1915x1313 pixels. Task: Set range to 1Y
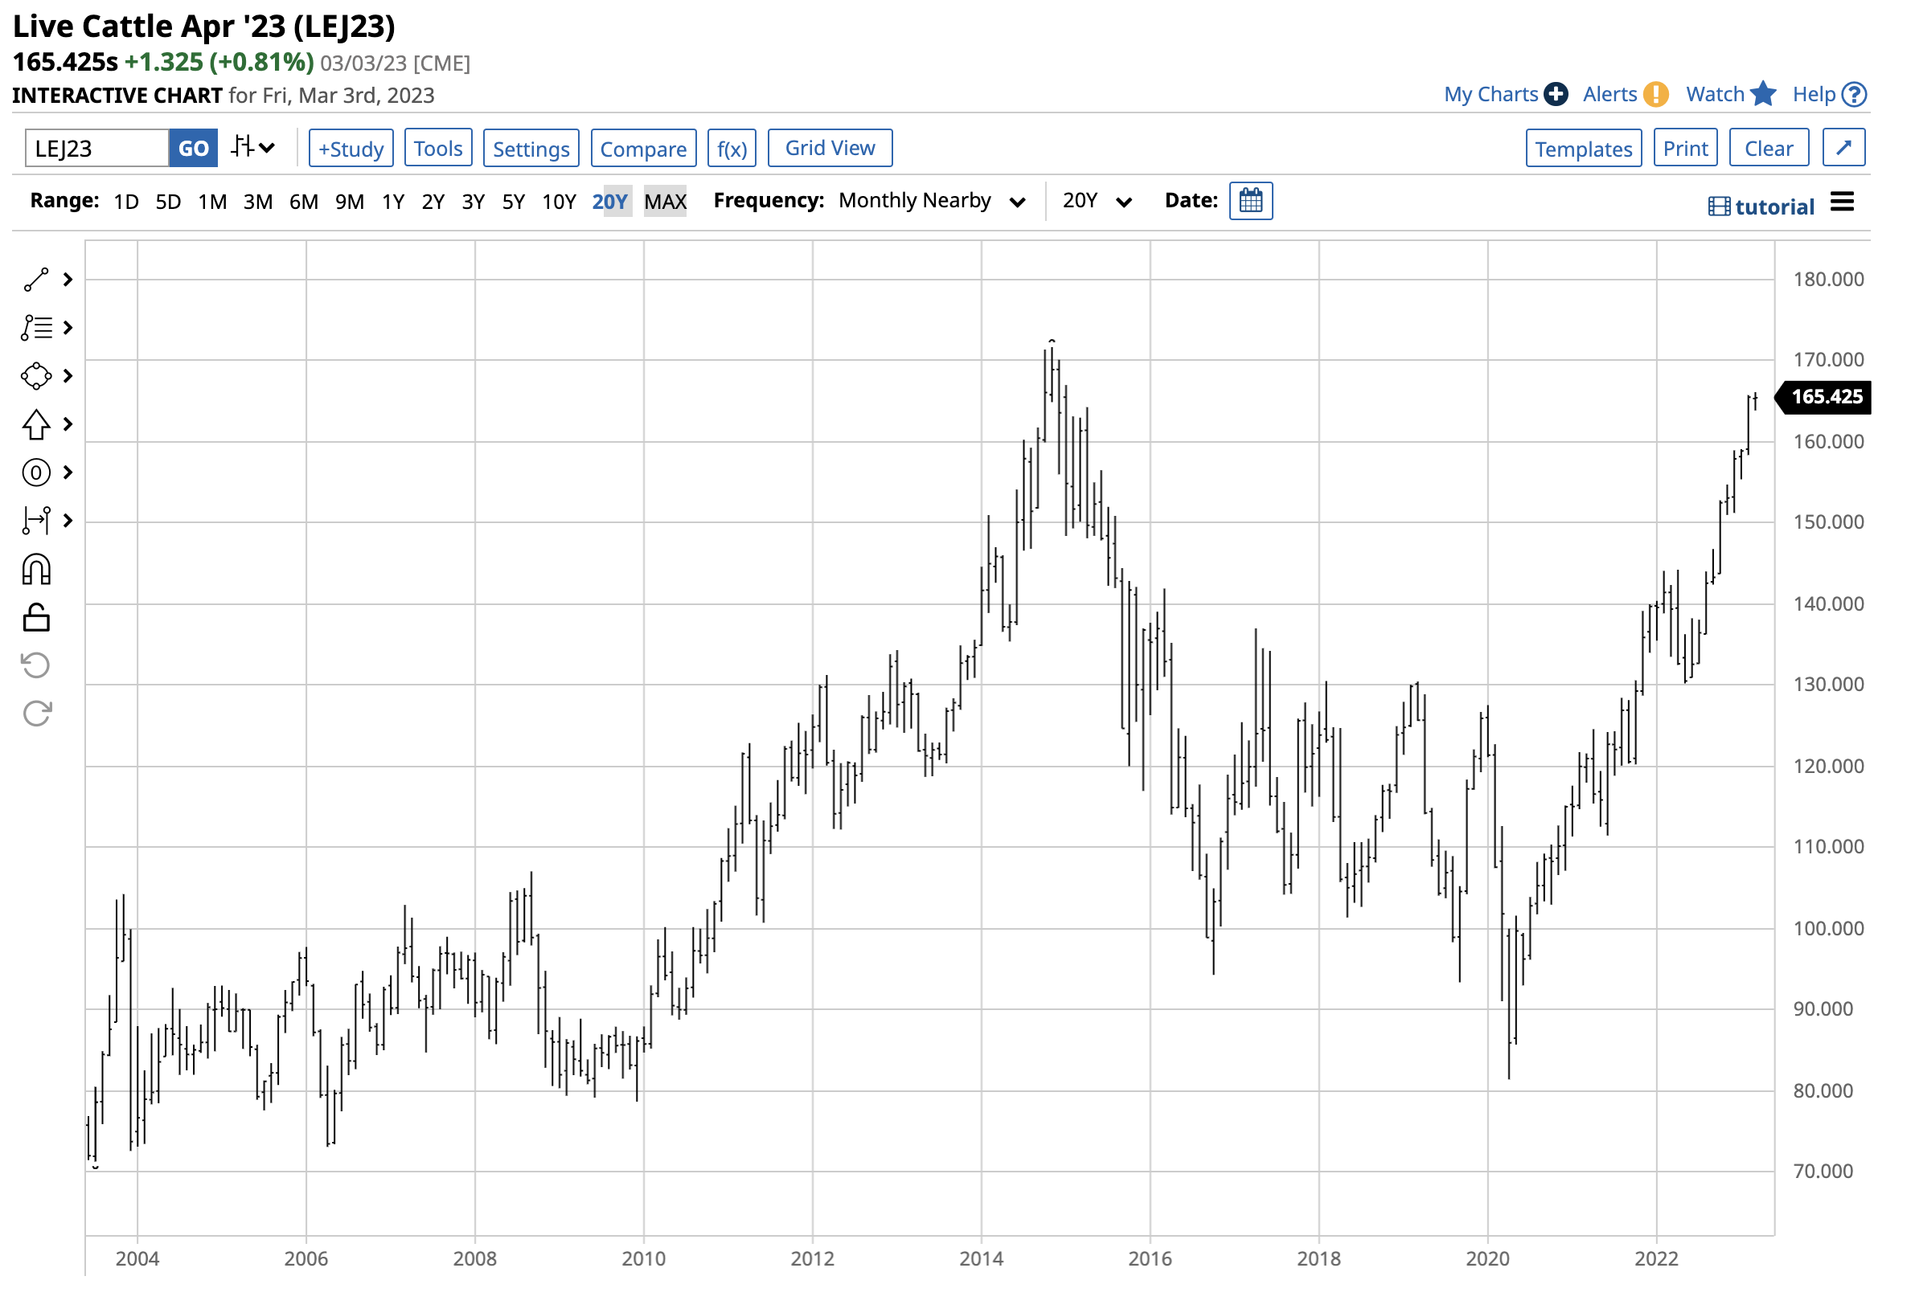click(x=393, y=202)
